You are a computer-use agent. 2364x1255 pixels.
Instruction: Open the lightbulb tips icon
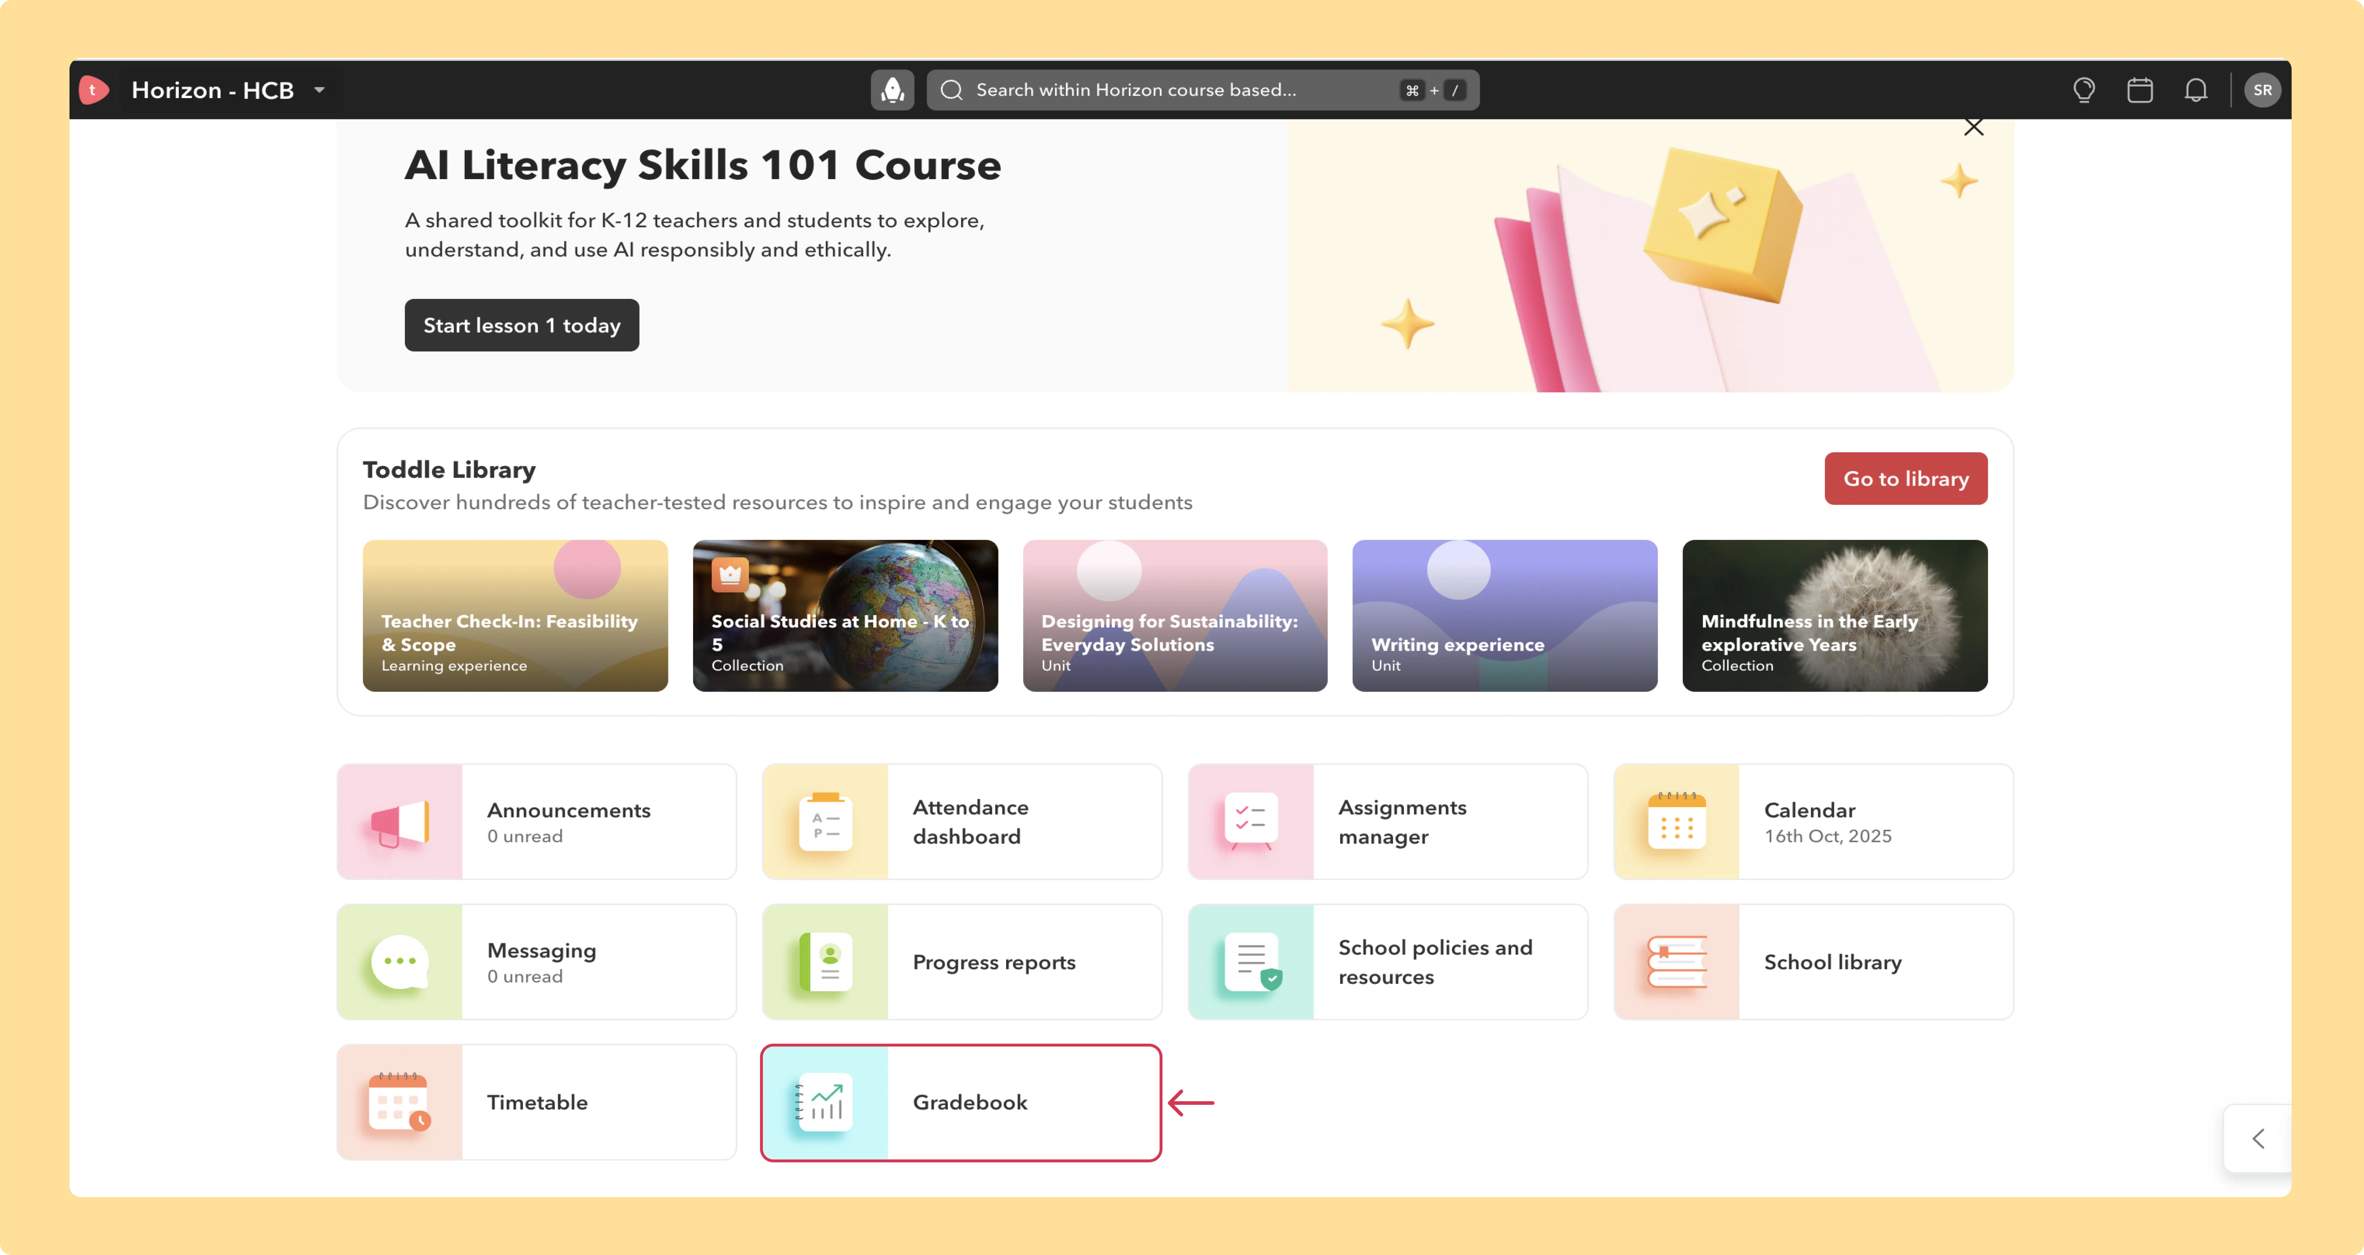click(2084, 90)
